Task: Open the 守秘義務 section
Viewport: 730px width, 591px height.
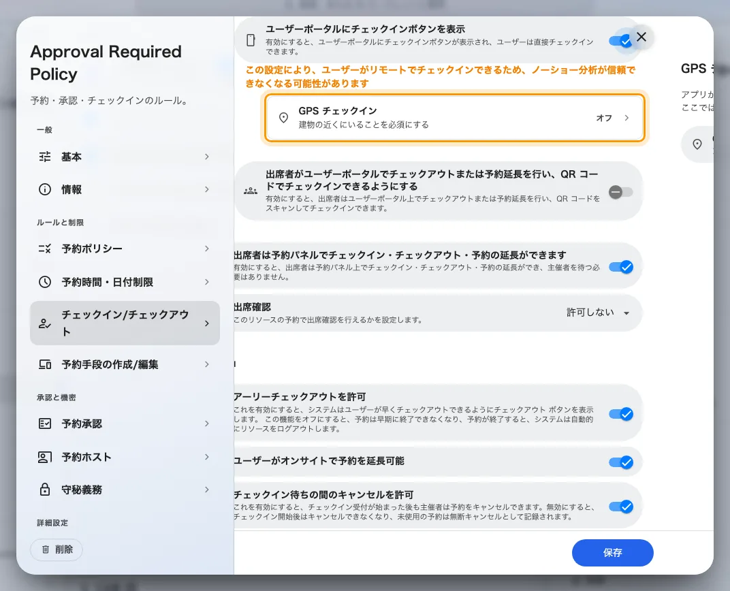Action: click(x=125, y=490)
